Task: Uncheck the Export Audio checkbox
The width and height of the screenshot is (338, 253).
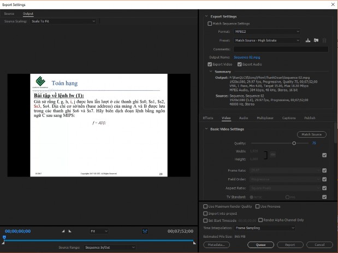Action: pyautogui.click(x=239, y=64)
